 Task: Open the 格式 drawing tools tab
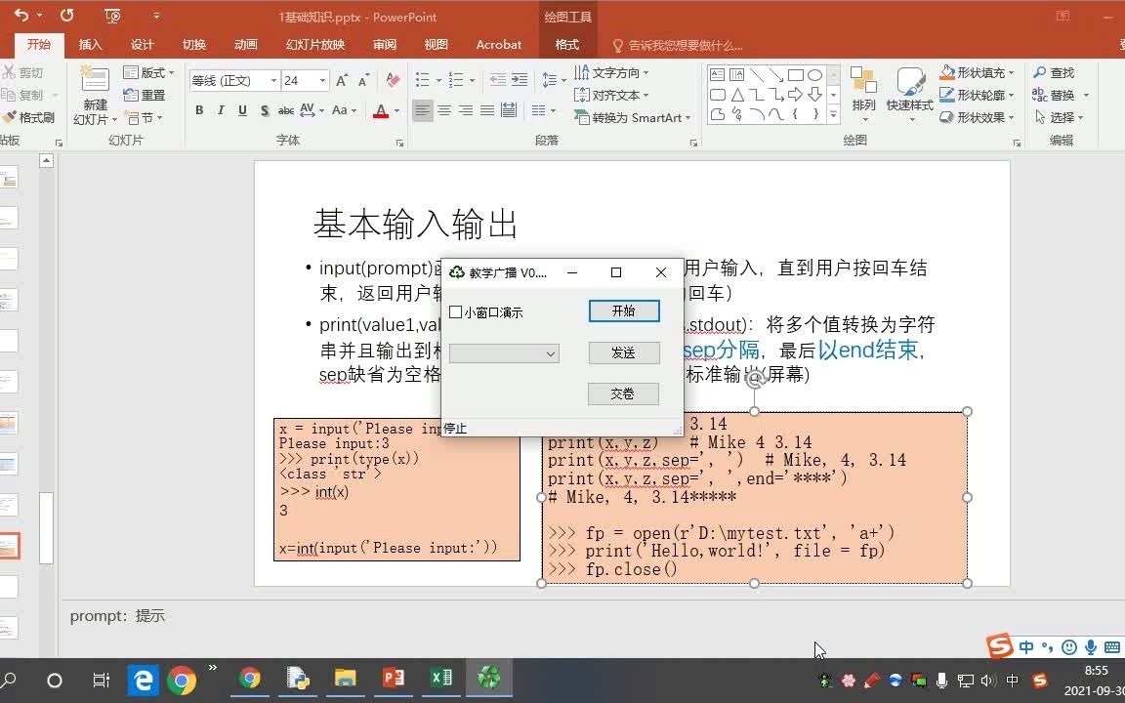pyautogui.click(x=566, y=44)
